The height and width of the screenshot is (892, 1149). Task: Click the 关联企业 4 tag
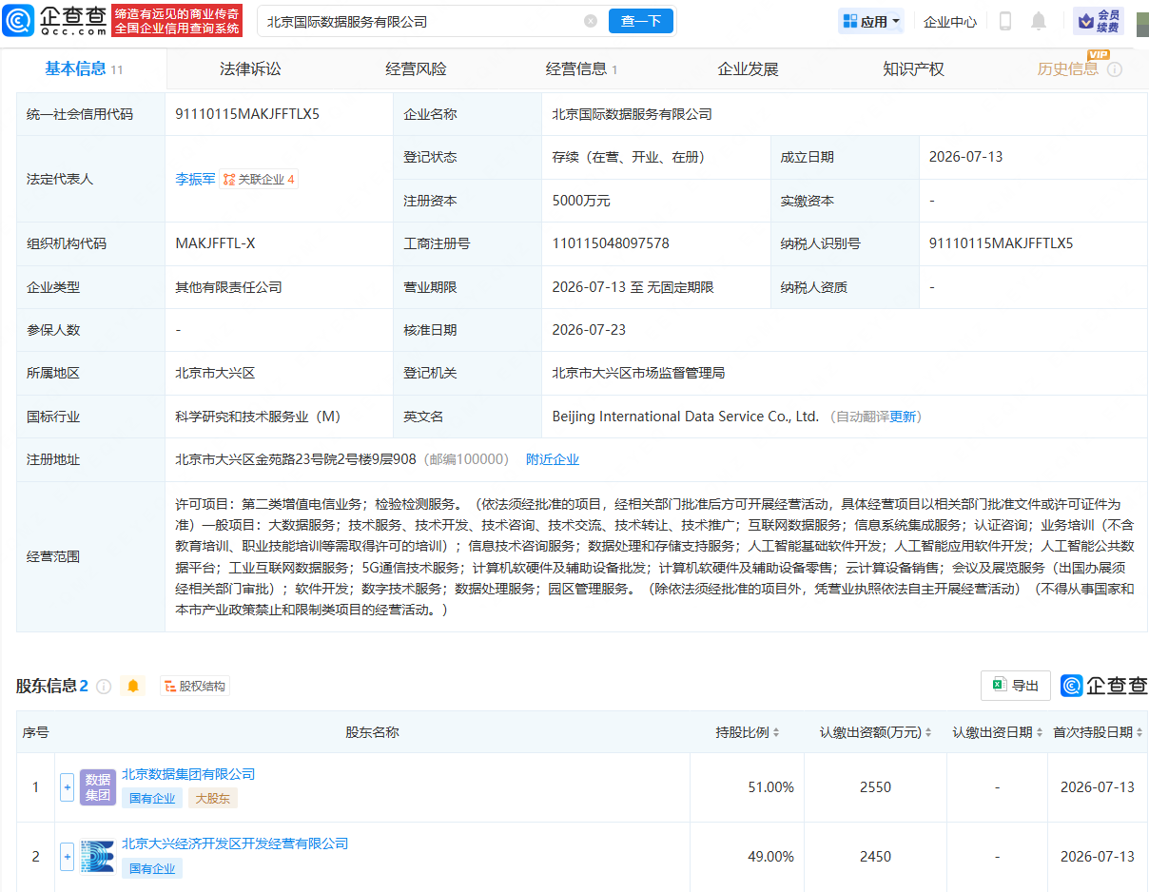(259, 179)
